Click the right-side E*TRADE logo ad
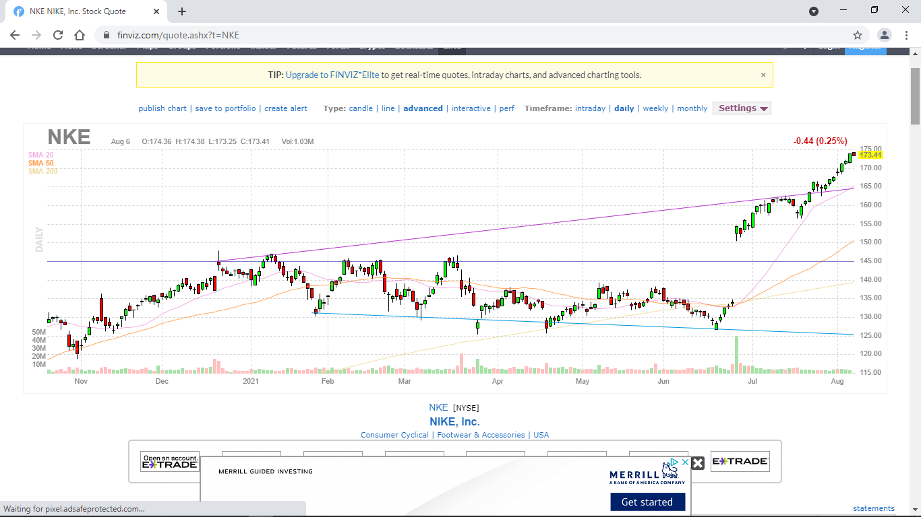921x517 pixels. coord(740,461)
